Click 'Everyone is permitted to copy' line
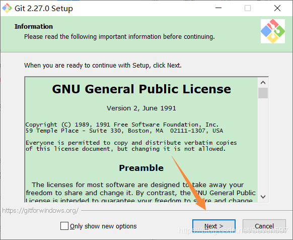The width and height of the screenshot is (293, 240). pyautogui.click(x=131, y=143)
